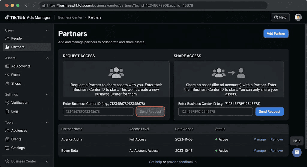This screenshot has width=307, height=167.
Task: Click the Help button in header
Action: pyautogui.click(x=280, y=17)
